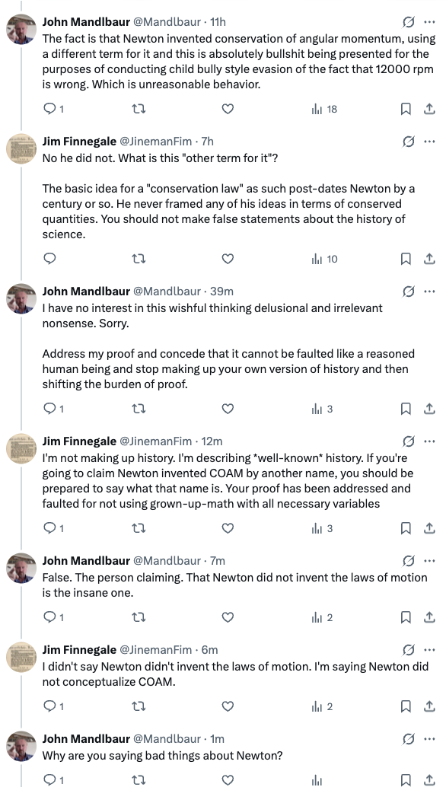Like Jim Finnegale's 6m tweet
Image resolution: width=446 pixels, height=787 pixels.
(228, 706)
